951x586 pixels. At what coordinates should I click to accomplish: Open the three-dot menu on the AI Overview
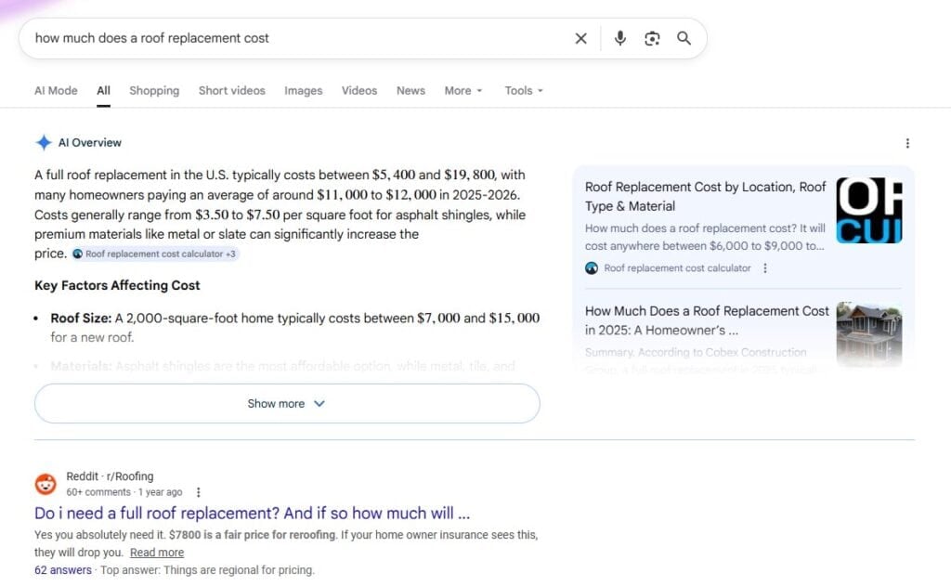coord(907,142)
